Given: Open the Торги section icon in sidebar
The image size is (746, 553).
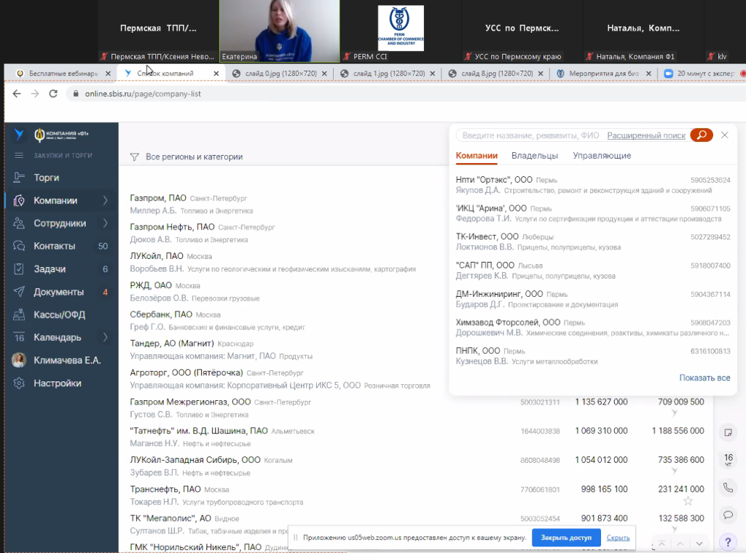Looking at the screenshot, I should click(x=19, y=178).
